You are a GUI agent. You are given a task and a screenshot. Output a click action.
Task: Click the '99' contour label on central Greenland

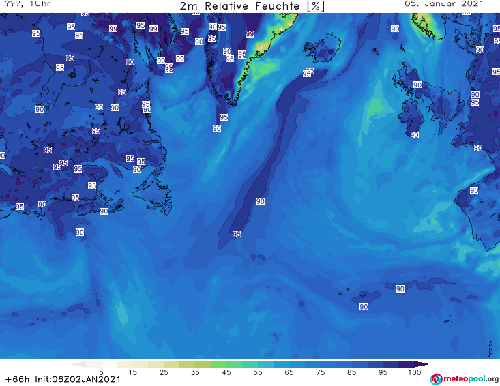(x=250, y=34)
